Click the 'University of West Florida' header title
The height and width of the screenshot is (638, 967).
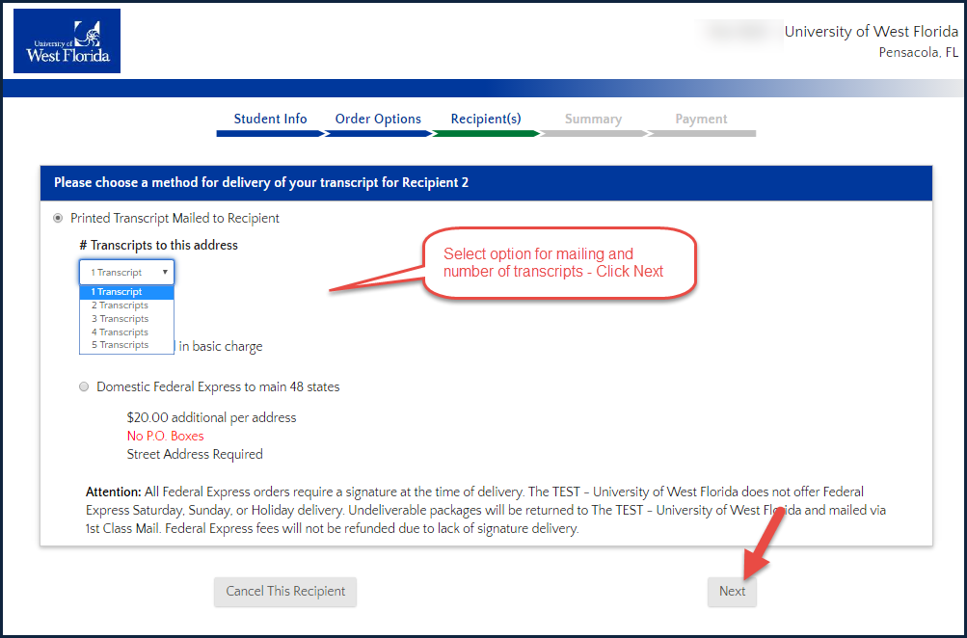point(872,32)
